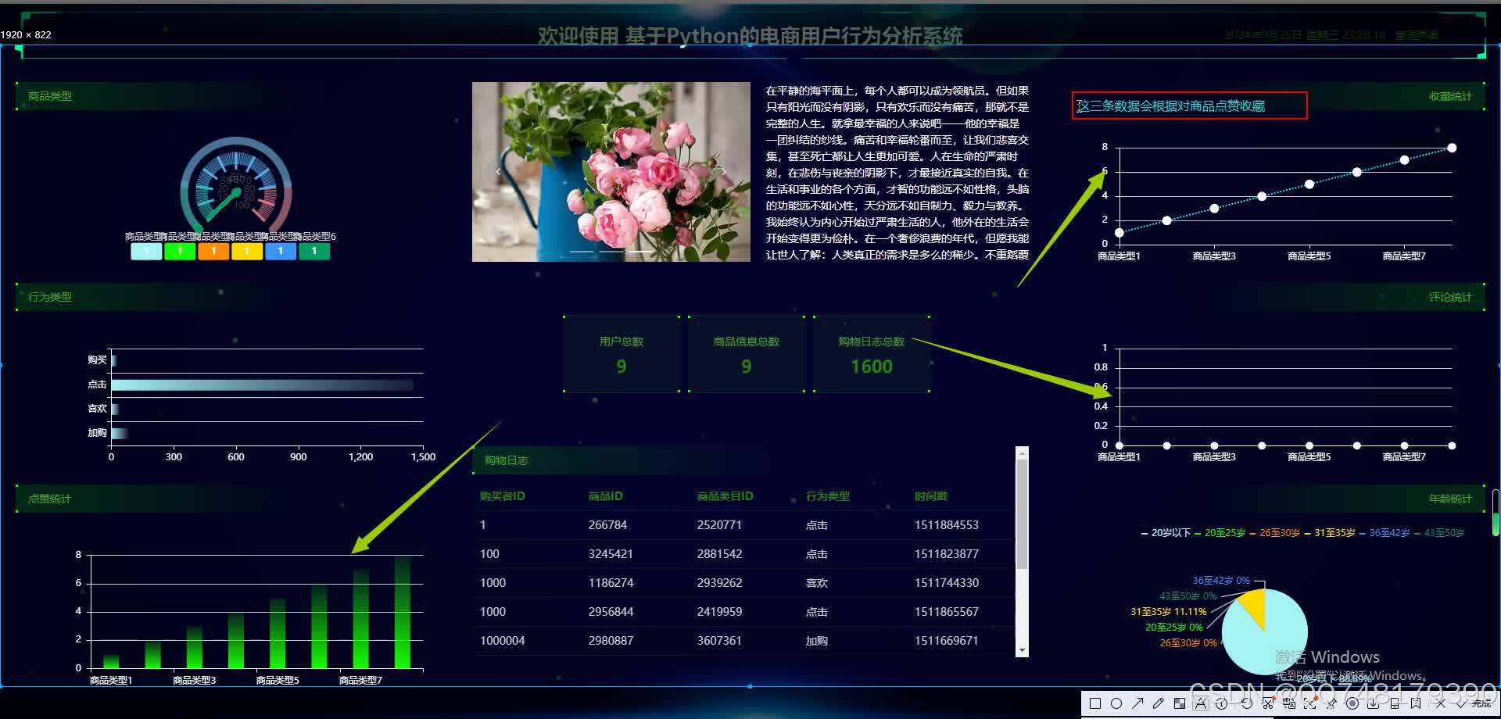Select the text annotation tool
The width and height of the screenshot is (1501, 719).
(1201, 703)
